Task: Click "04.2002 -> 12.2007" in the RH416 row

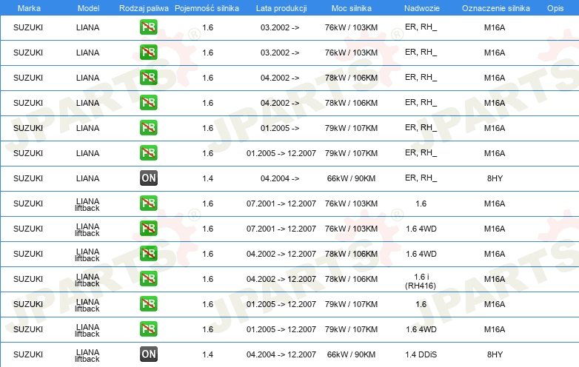Action: pos(281,279)
